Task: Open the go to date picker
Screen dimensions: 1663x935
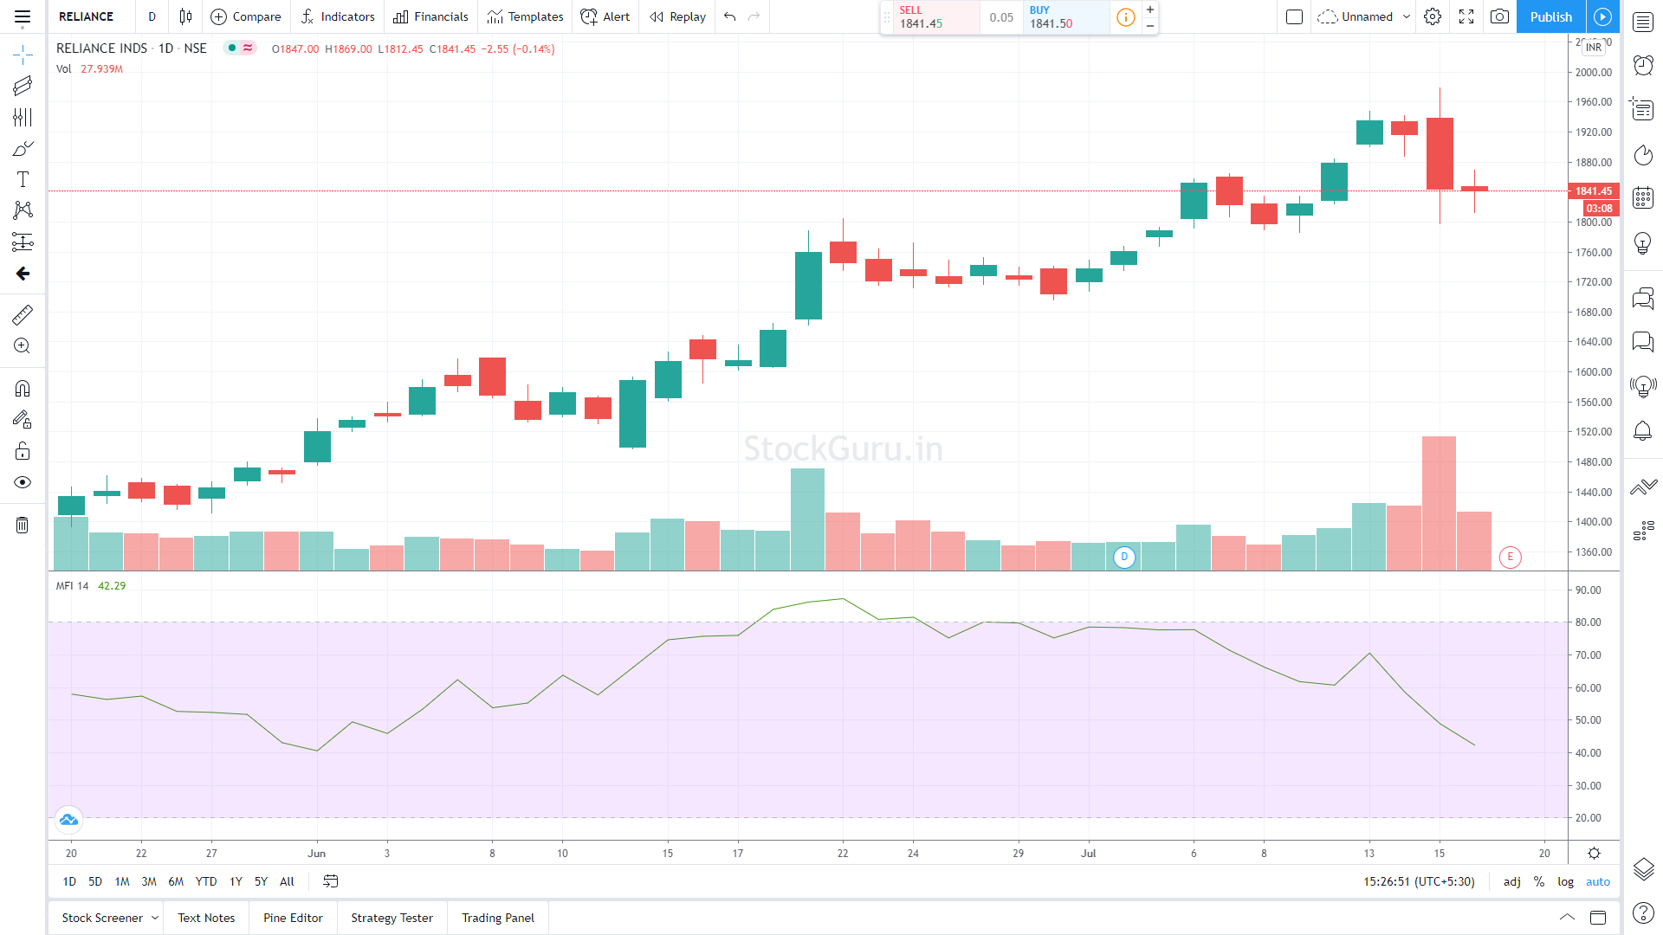Action: coord(330,881)
